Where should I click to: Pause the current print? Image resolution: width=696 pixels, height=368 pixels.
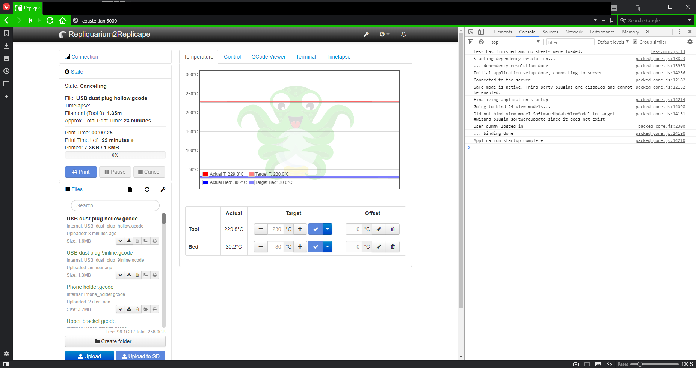[115, 172]
